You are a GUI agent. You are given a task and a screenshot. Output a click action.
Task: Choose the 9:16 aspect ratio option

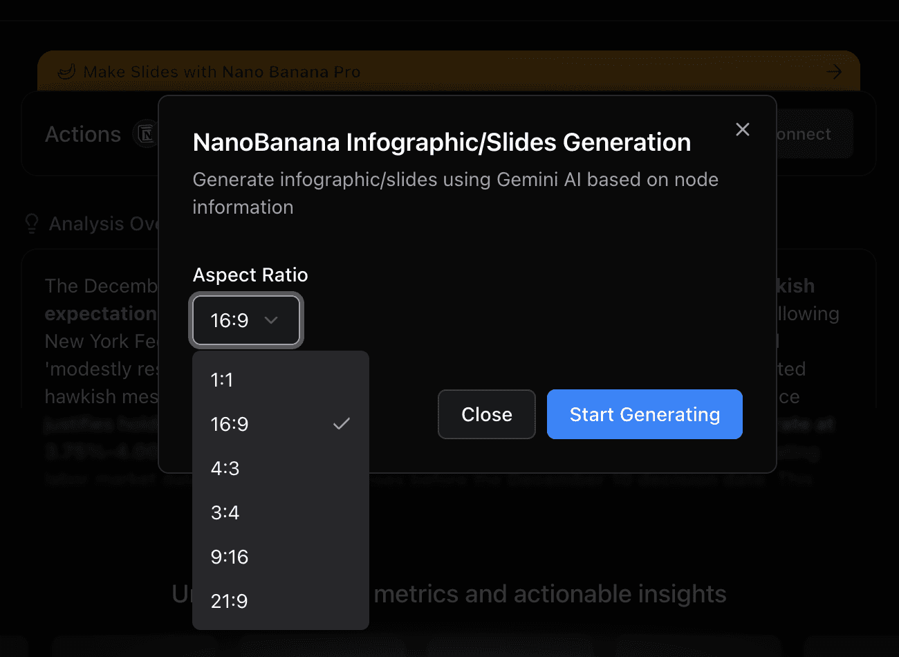280,557
